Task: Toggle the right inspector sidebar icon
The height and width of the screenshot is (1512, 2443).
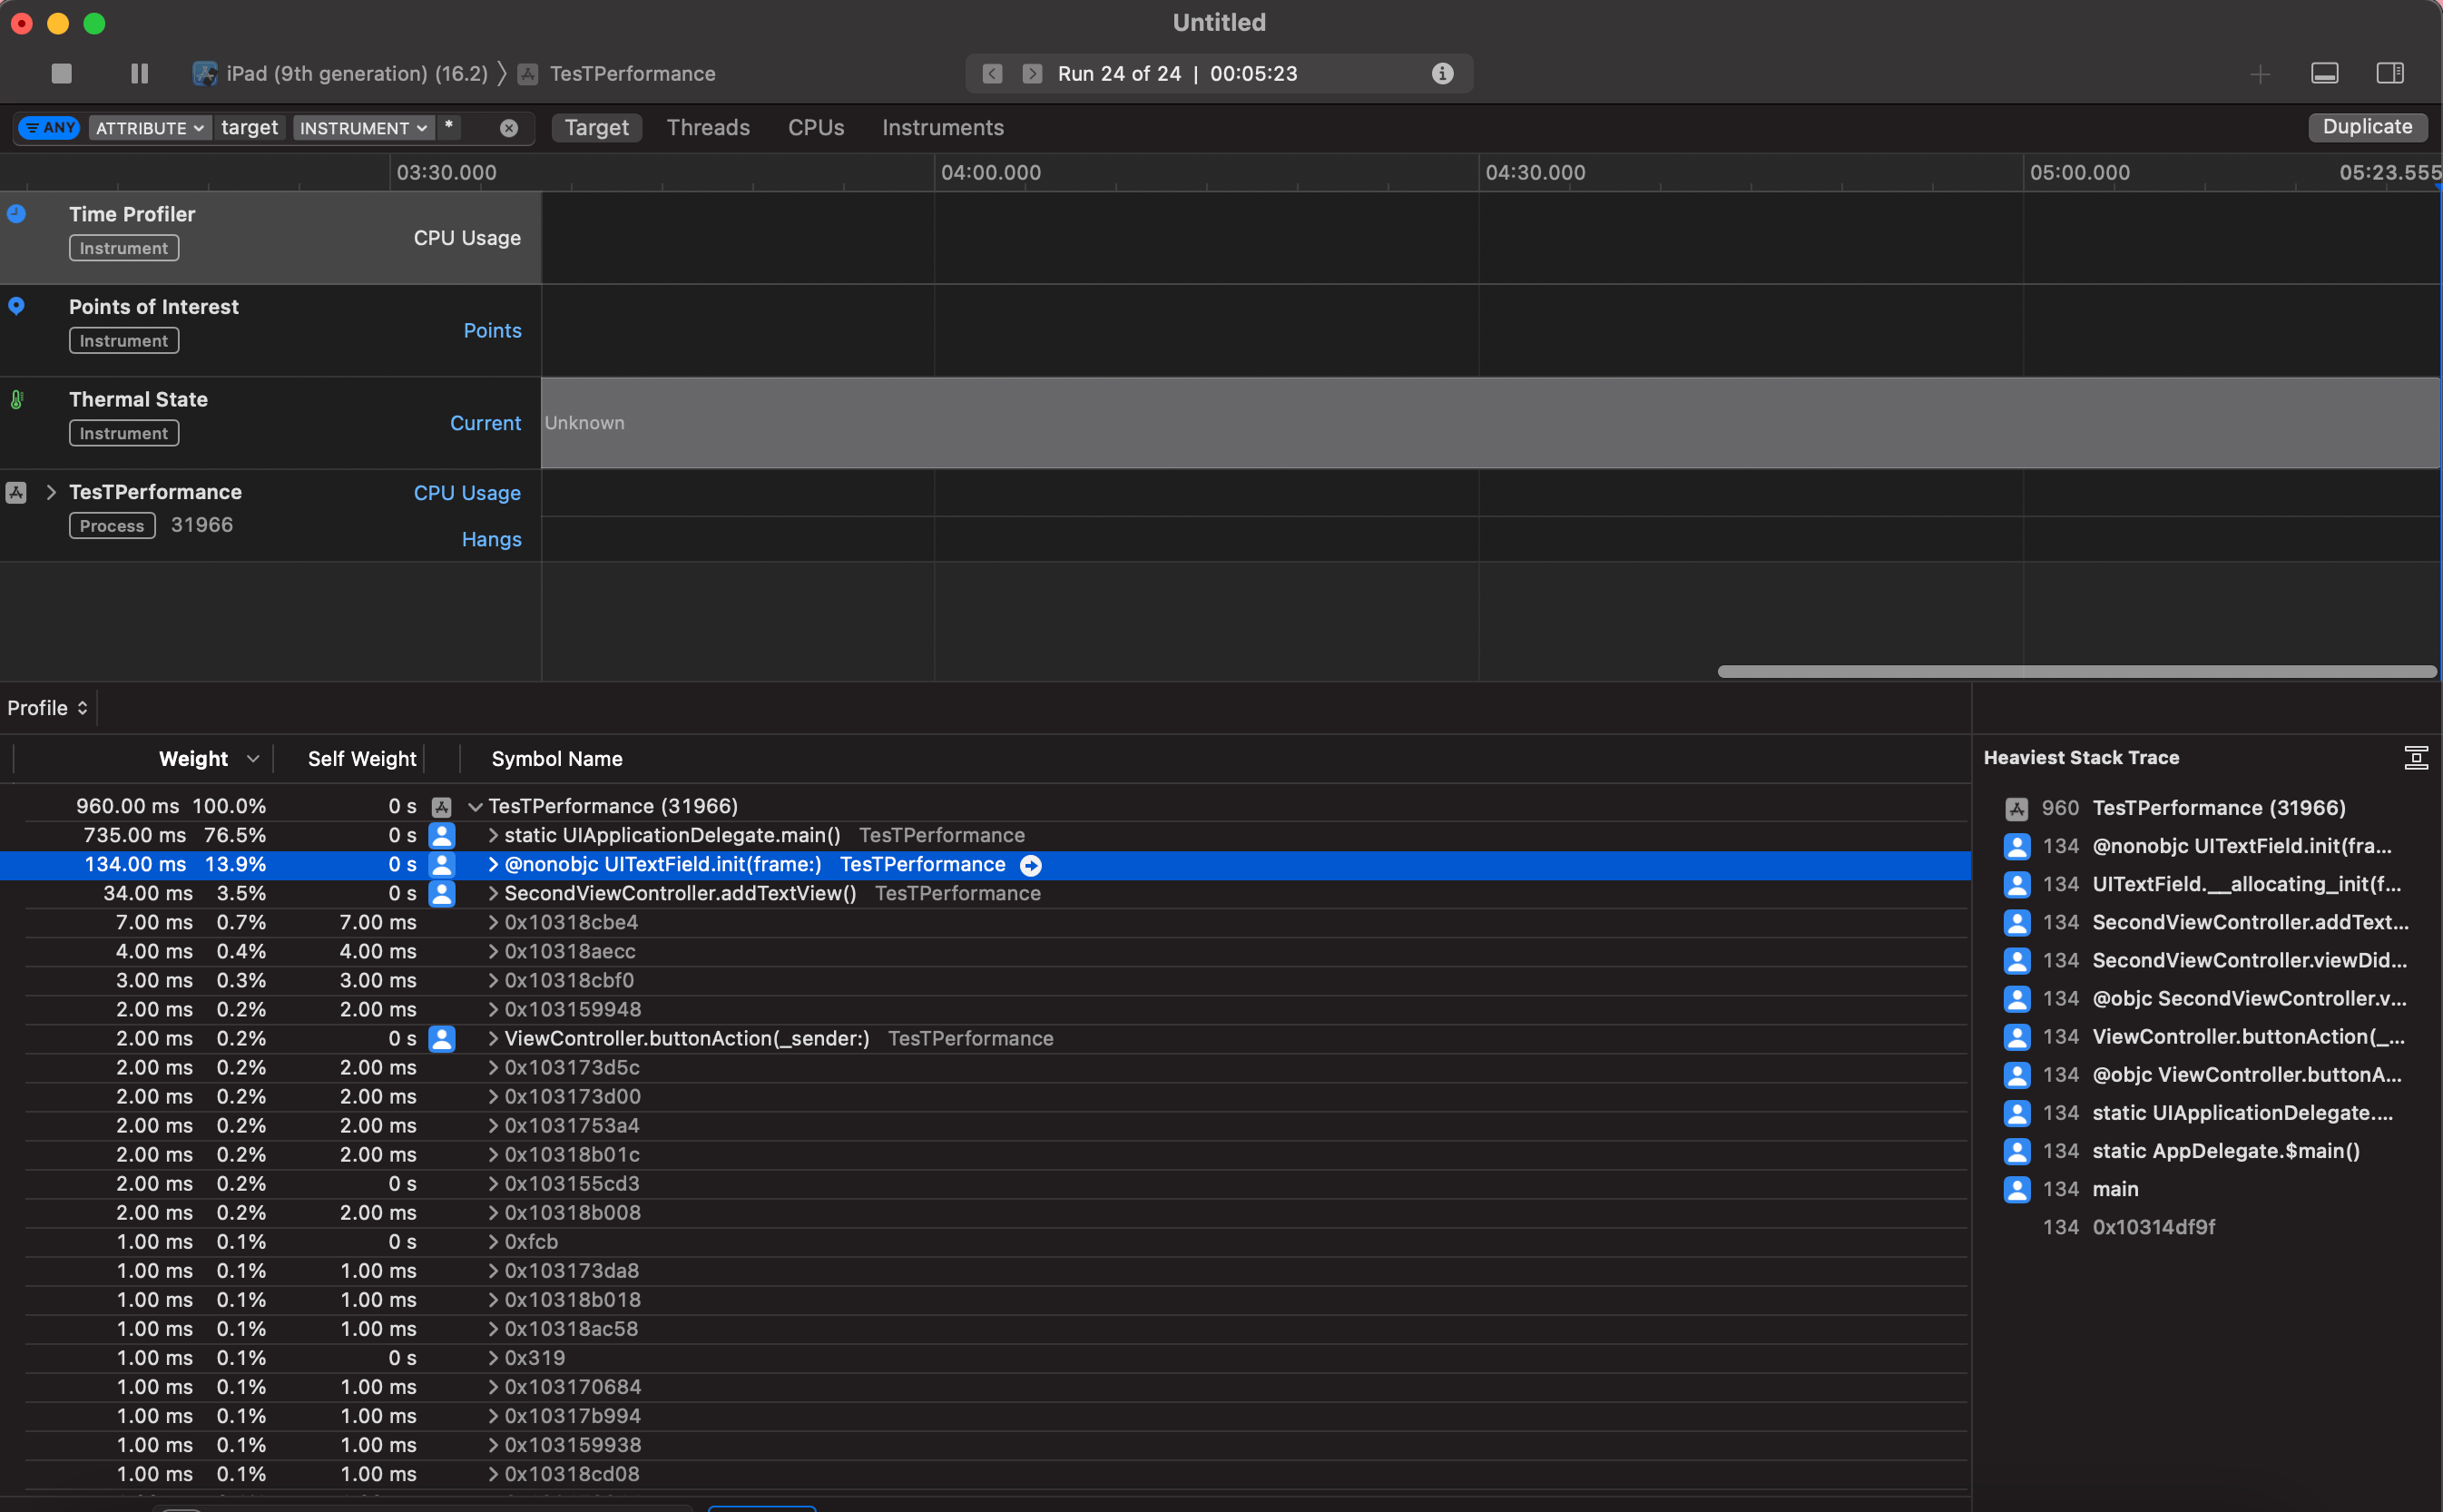Action: point(2390,73)
